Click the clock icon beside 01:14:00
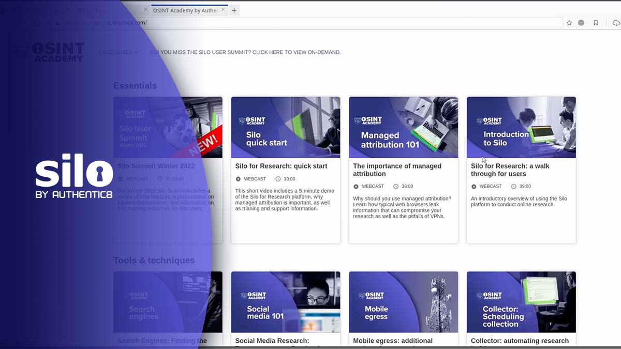 [x=160, y=179]
